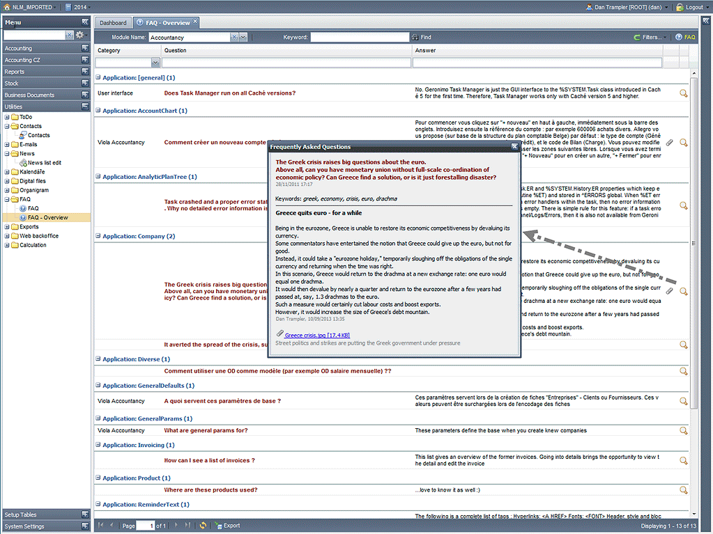Click the Question column filter field
This screenshot has height=534, width=713.
tap(286, 63)
